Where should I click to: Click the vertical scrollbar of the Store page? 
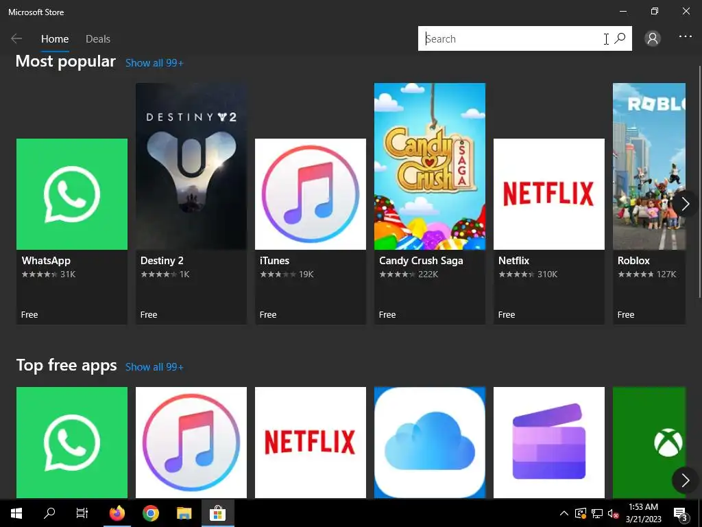point(699,181)
